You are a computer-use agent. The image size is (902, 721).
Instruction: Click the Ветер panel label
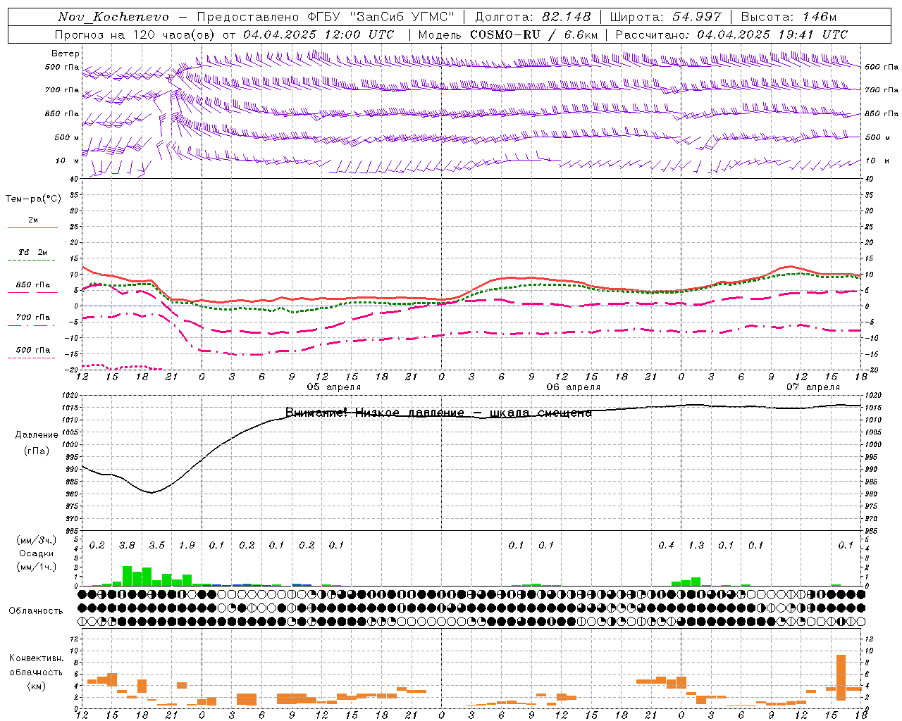(66, 54)
